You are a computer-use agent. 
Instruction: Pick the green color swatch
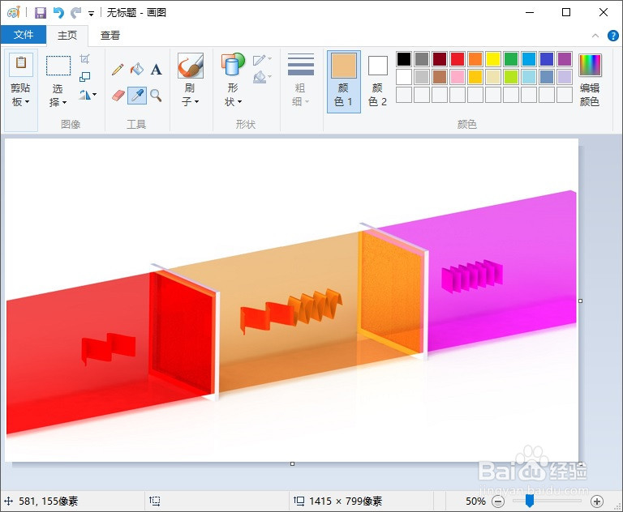tap(511, 59)
